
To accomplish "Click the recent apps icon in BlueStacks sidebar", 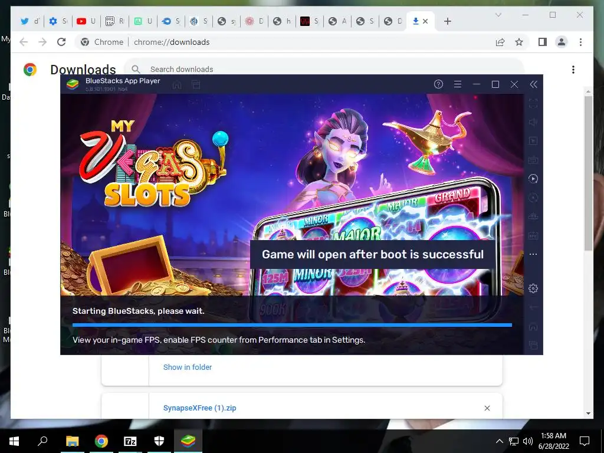I will point(533,345).
